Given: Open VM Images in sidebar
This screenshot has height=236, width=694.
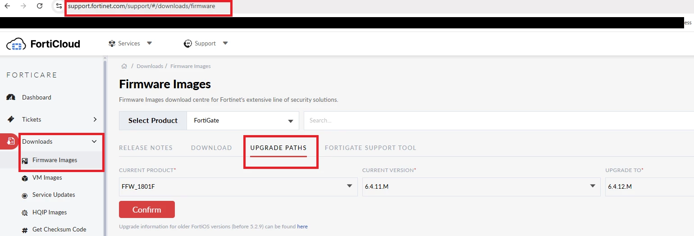Looking at the screenshot, I should 47,178.
